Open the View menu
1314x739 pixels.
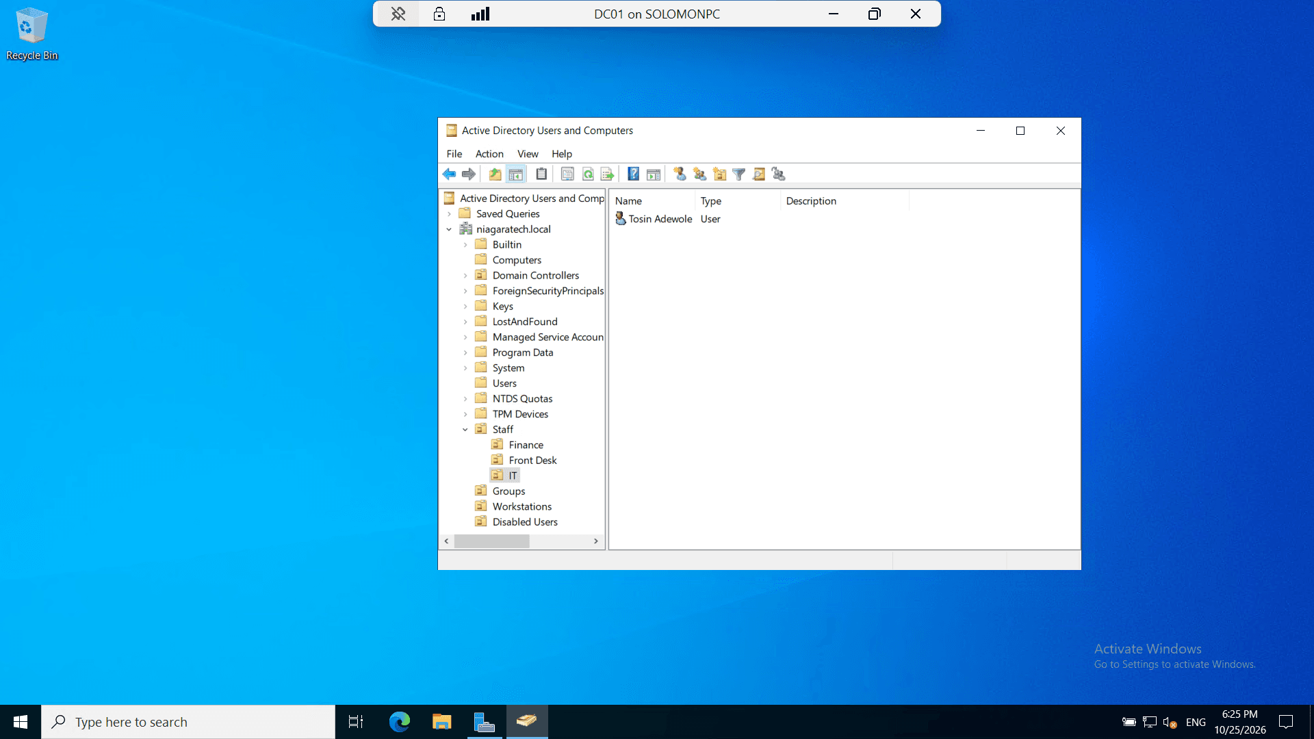pyautogui.click(x=528, y=154)
